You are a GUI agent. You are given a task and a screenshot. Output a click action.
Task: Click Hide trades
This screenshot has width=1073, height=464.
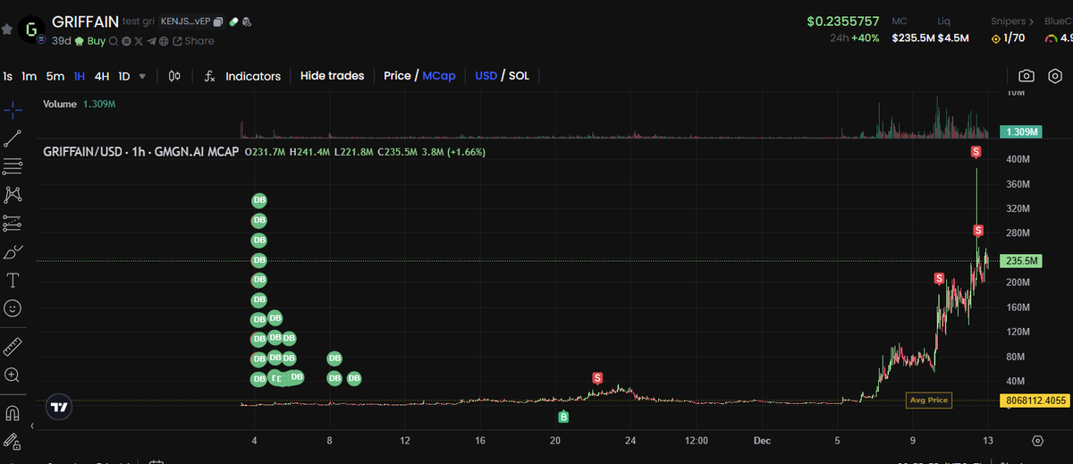(x=332, y=76)
